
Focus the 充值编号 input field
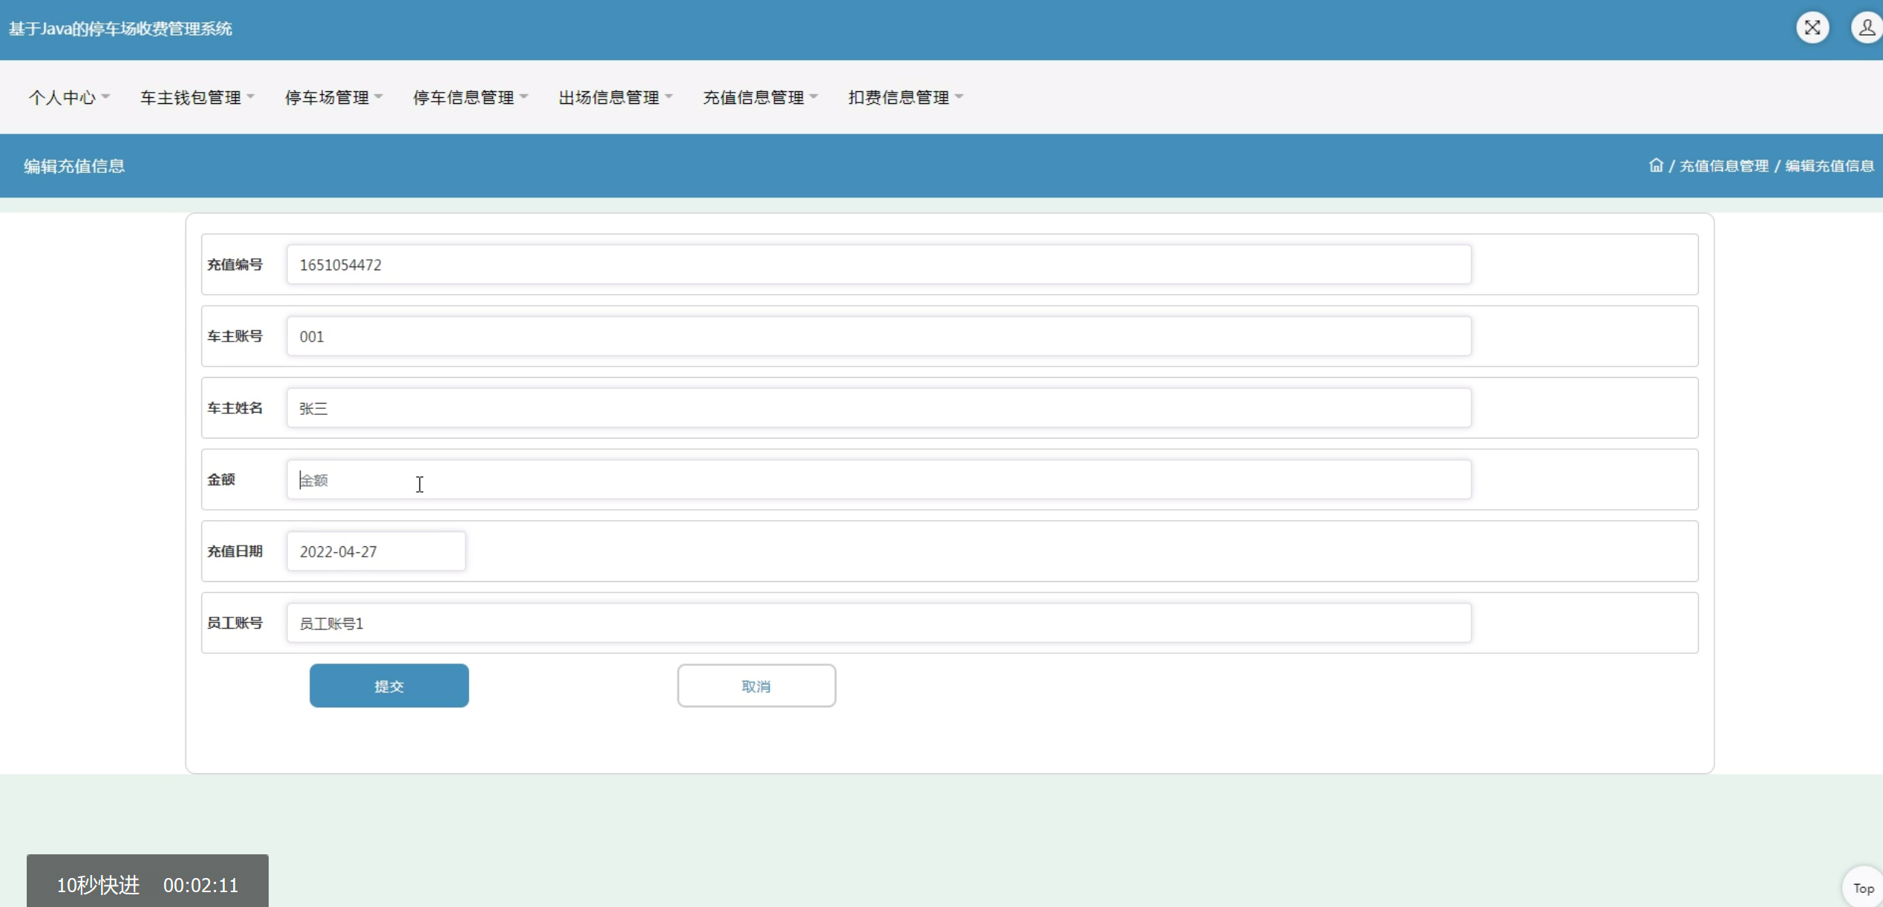(x=879, y=265)
